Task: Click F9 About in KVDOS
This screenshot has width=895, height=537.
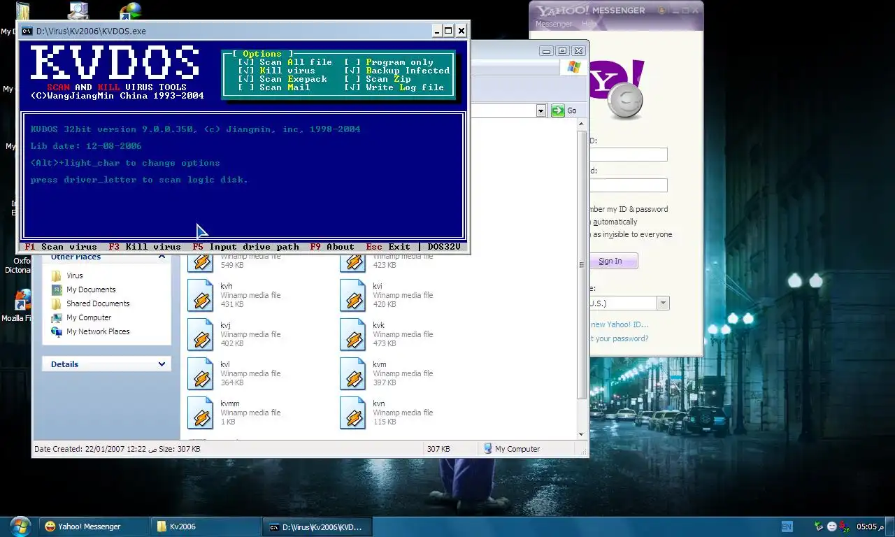Action: pyautogui.click(x=332, y=247)
